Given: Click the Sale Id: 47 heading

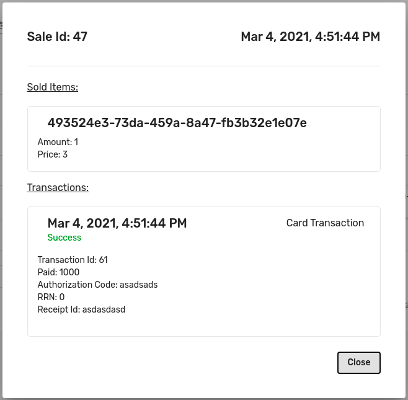Looking at the screenshot, I should pos(57,37).
